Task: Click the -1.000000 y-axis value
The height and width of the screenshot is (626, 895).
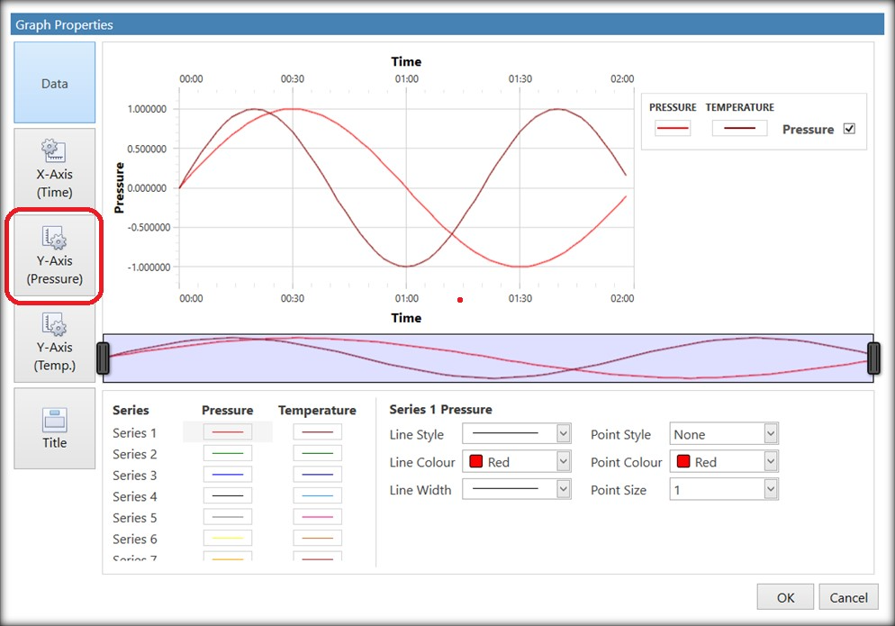Action: pyautogui.click(x=148, y=268)
